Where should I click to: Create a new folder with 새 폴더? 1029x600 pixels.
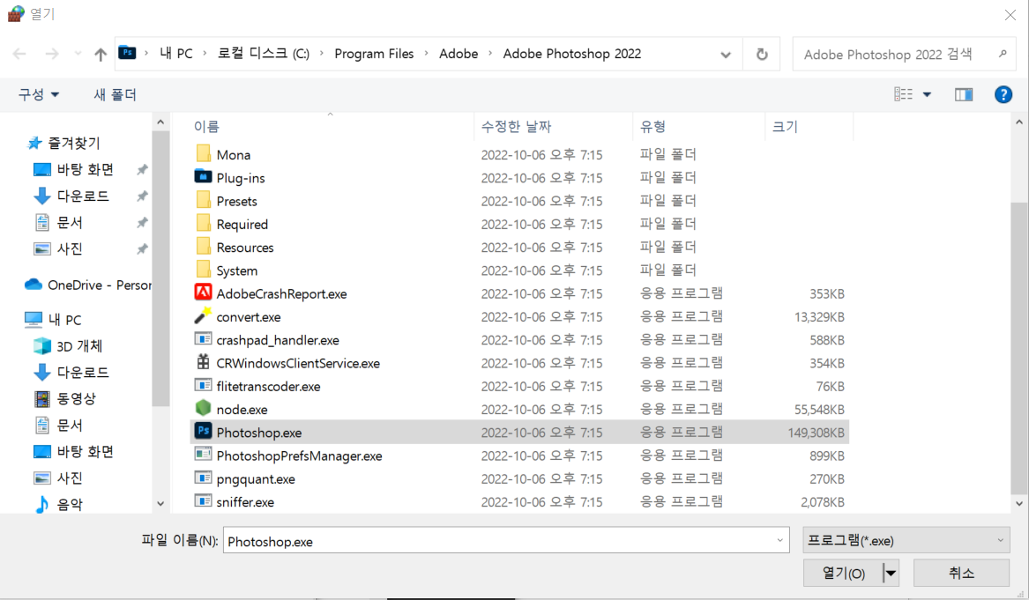[x=115, y=94]
